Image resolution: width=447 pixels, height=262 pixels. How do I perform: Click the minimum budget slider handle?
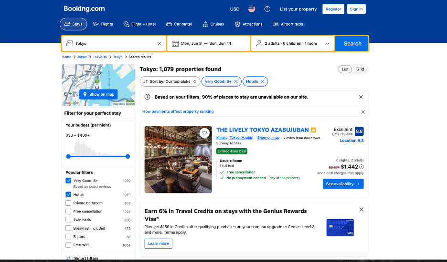pyautogui.click(x=68, y=156)
